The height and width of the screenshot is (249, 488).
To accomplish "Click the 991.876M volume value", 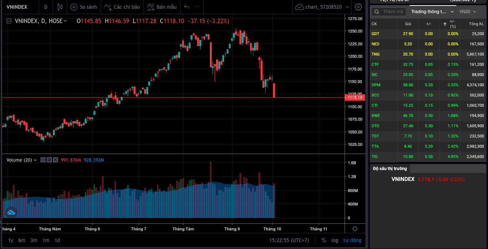I will pyautogui.click(x=71, y=160).
